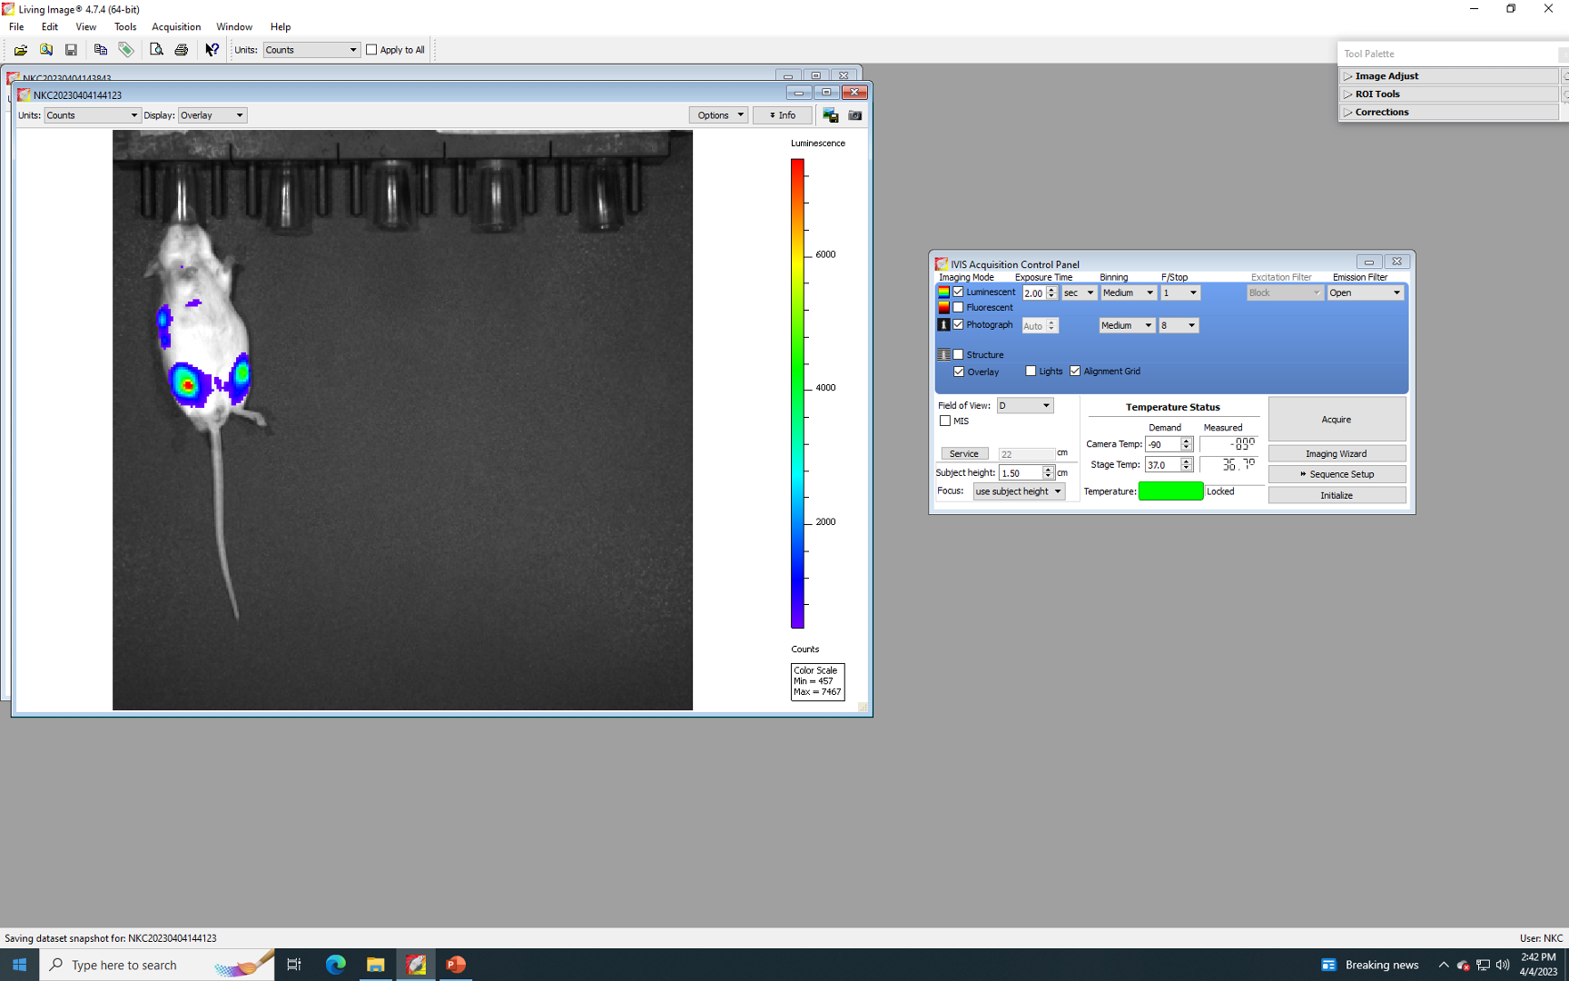Enable the Fluorescent imaging mode checkbox
This screenshot has width=1569, height=981.
click(958, 308)
